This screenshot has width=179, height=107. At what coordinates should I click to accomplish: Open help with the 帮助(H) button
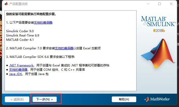pos(124,99)
